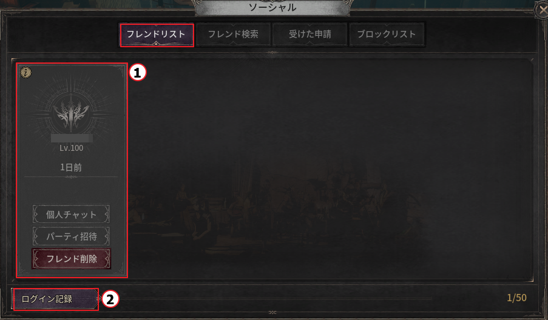Select the Lv.100 level label
The height and width of the screenshot is (320, 548).
[71, 148]
